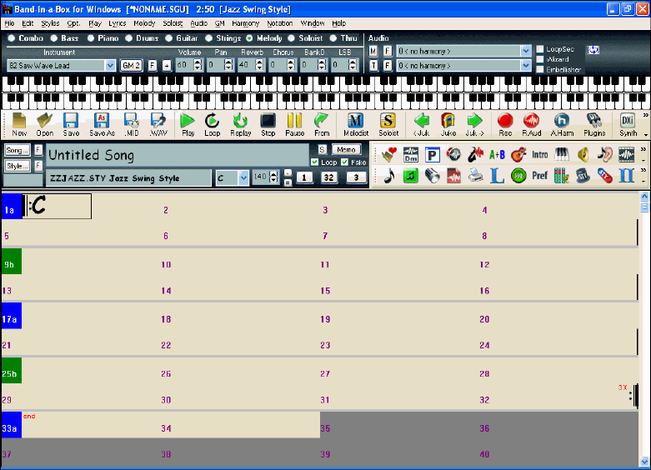Open the T harmony dropdown
This screenshot has width=651, height=470.
coord(526,65)
